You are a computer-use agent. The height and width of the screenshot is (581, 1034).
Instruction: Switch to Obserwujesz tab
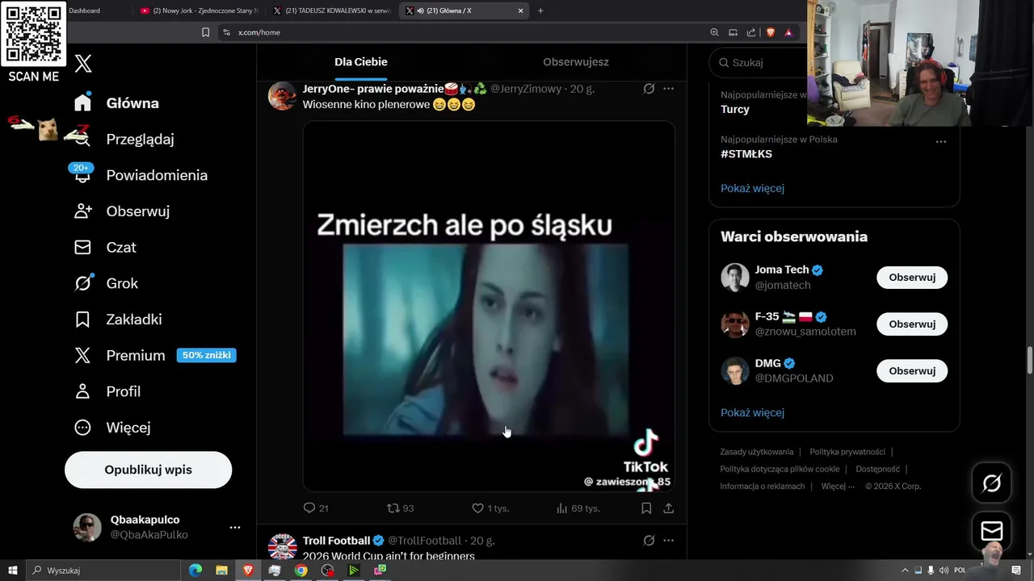click(x=576, y=62)
